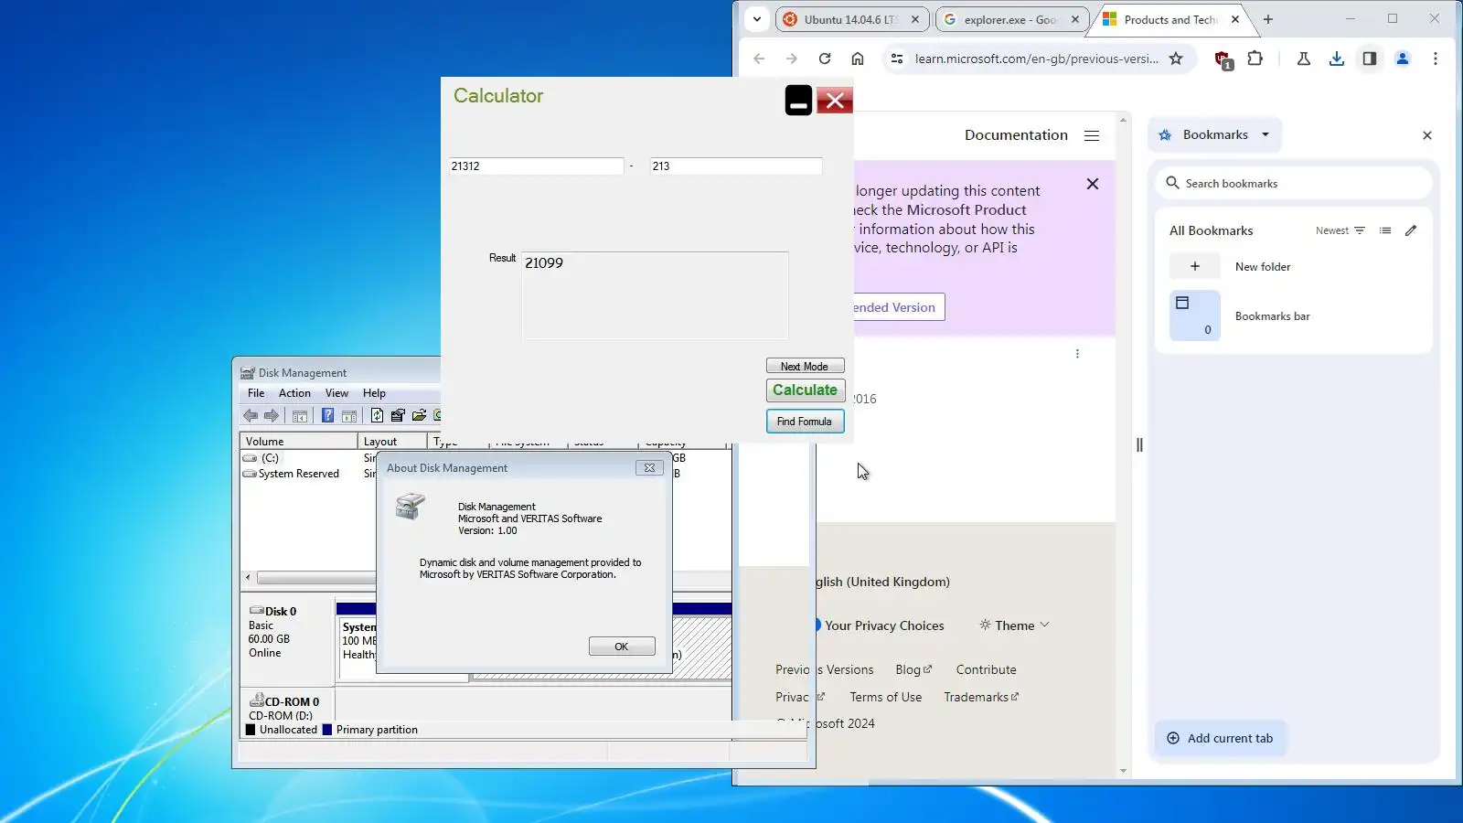Open Help via blue question mark icon
1463x823 pixels.
point(327,416)
